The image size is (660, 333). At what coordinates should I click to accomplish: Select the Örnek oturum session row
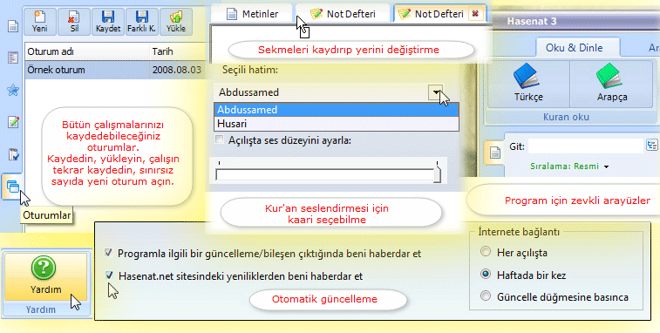pos(115,70)
